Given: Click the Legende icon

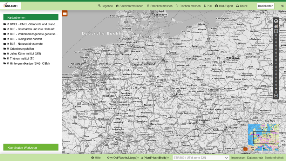Looking at the screenshot, I should (99, 6).
